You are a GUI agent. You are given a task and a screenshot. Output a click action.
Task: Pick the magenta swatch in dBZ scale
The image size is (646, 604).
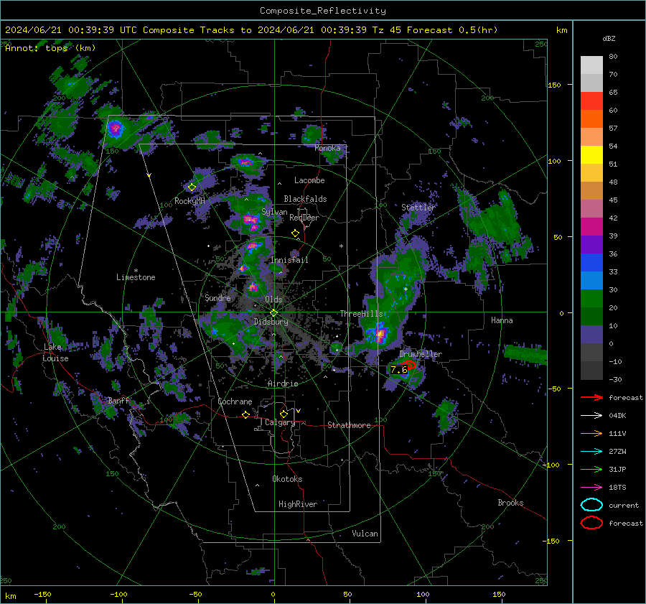pos(591,227)
